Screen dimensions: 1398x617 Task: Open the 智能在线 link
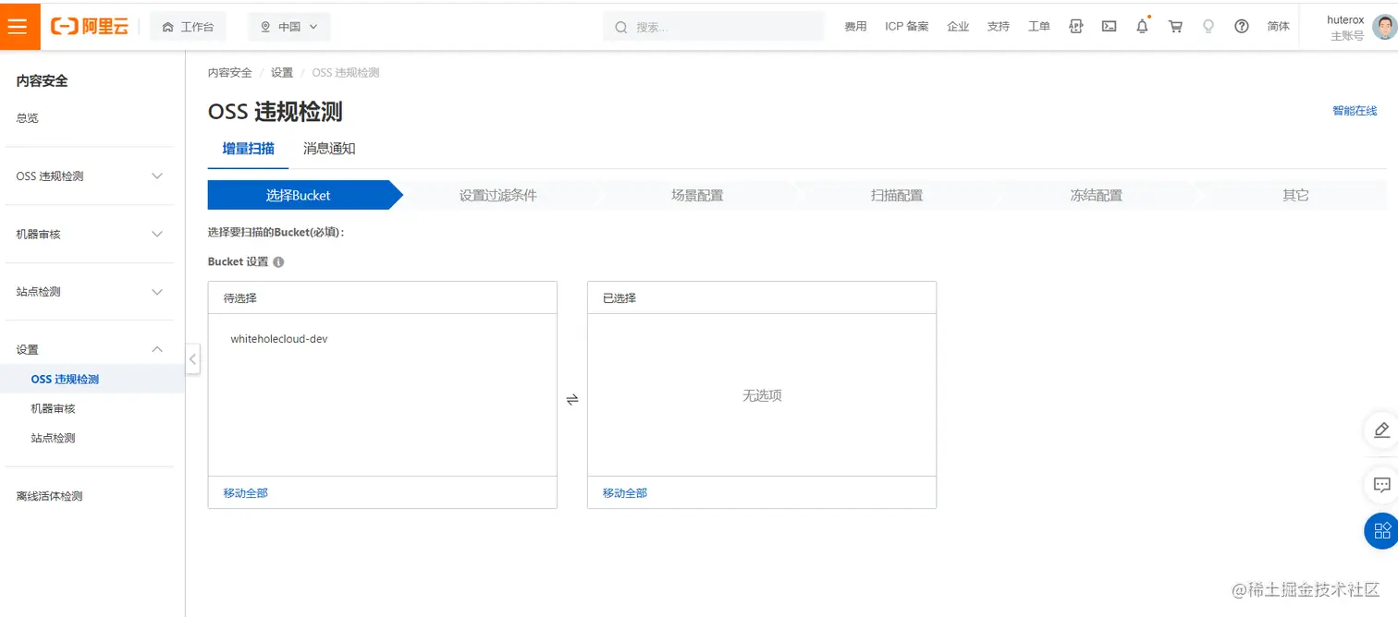tap(1354, 110)
